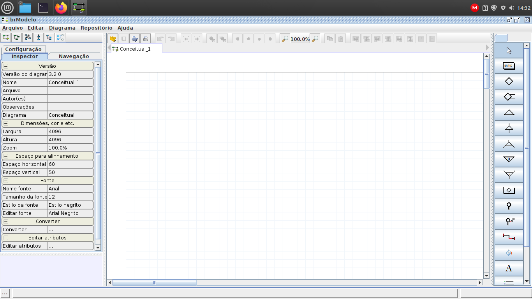The image size is (532, 299).
Task: Click the copy icon in the toolbar
Action: tap(330, 39)
